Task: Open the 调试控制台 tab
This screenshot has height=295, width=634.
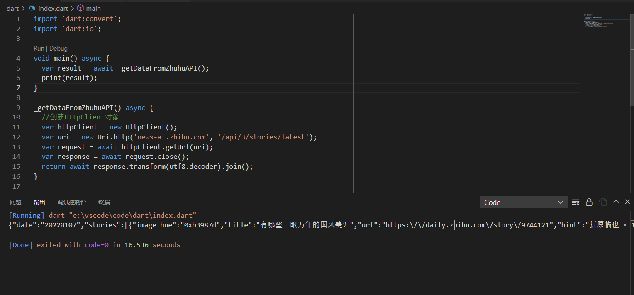Action: click(72, 202)
